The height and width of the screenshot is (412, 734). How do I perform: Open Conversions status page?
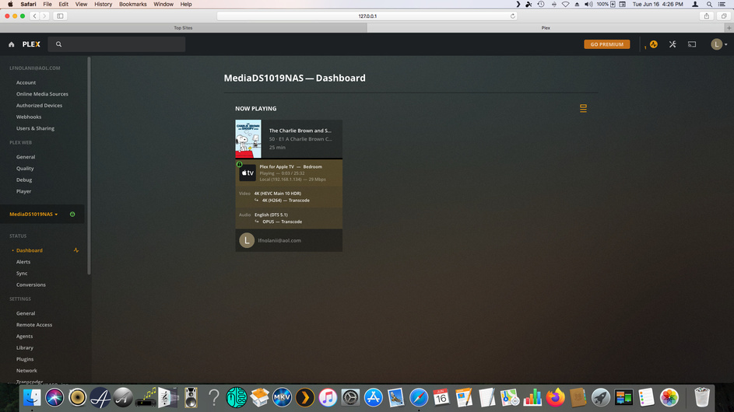pyautogui.click(x=31, y=285)
